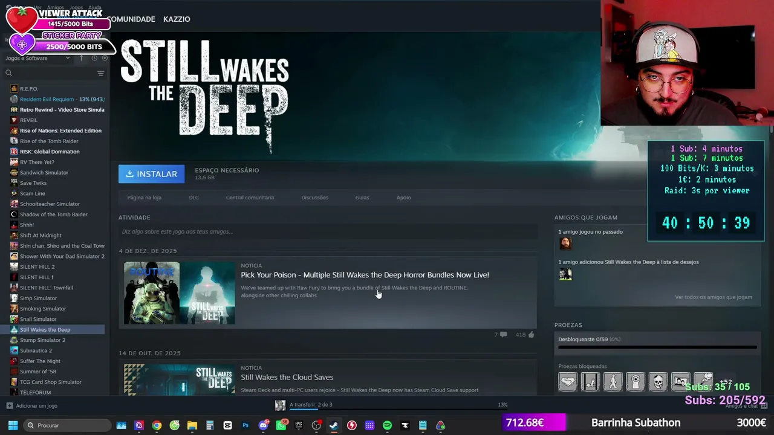Open the walking man locked achievement icon

[613, 382]
